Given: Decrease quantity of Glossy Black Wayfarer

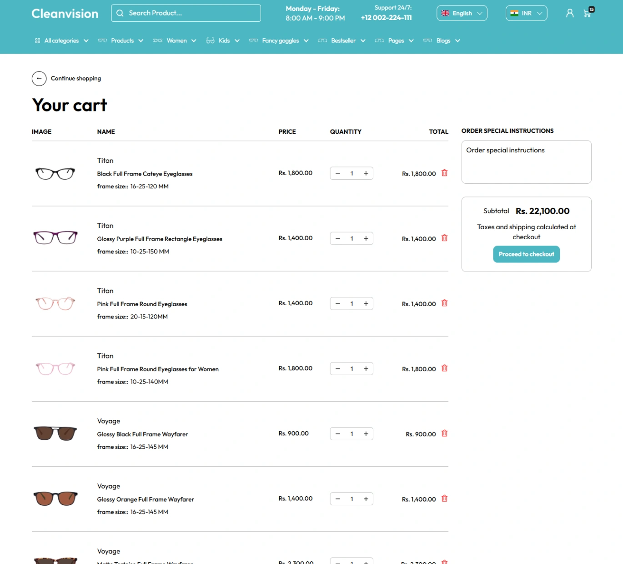Looking at the screenshot, I should pos(337,433).
